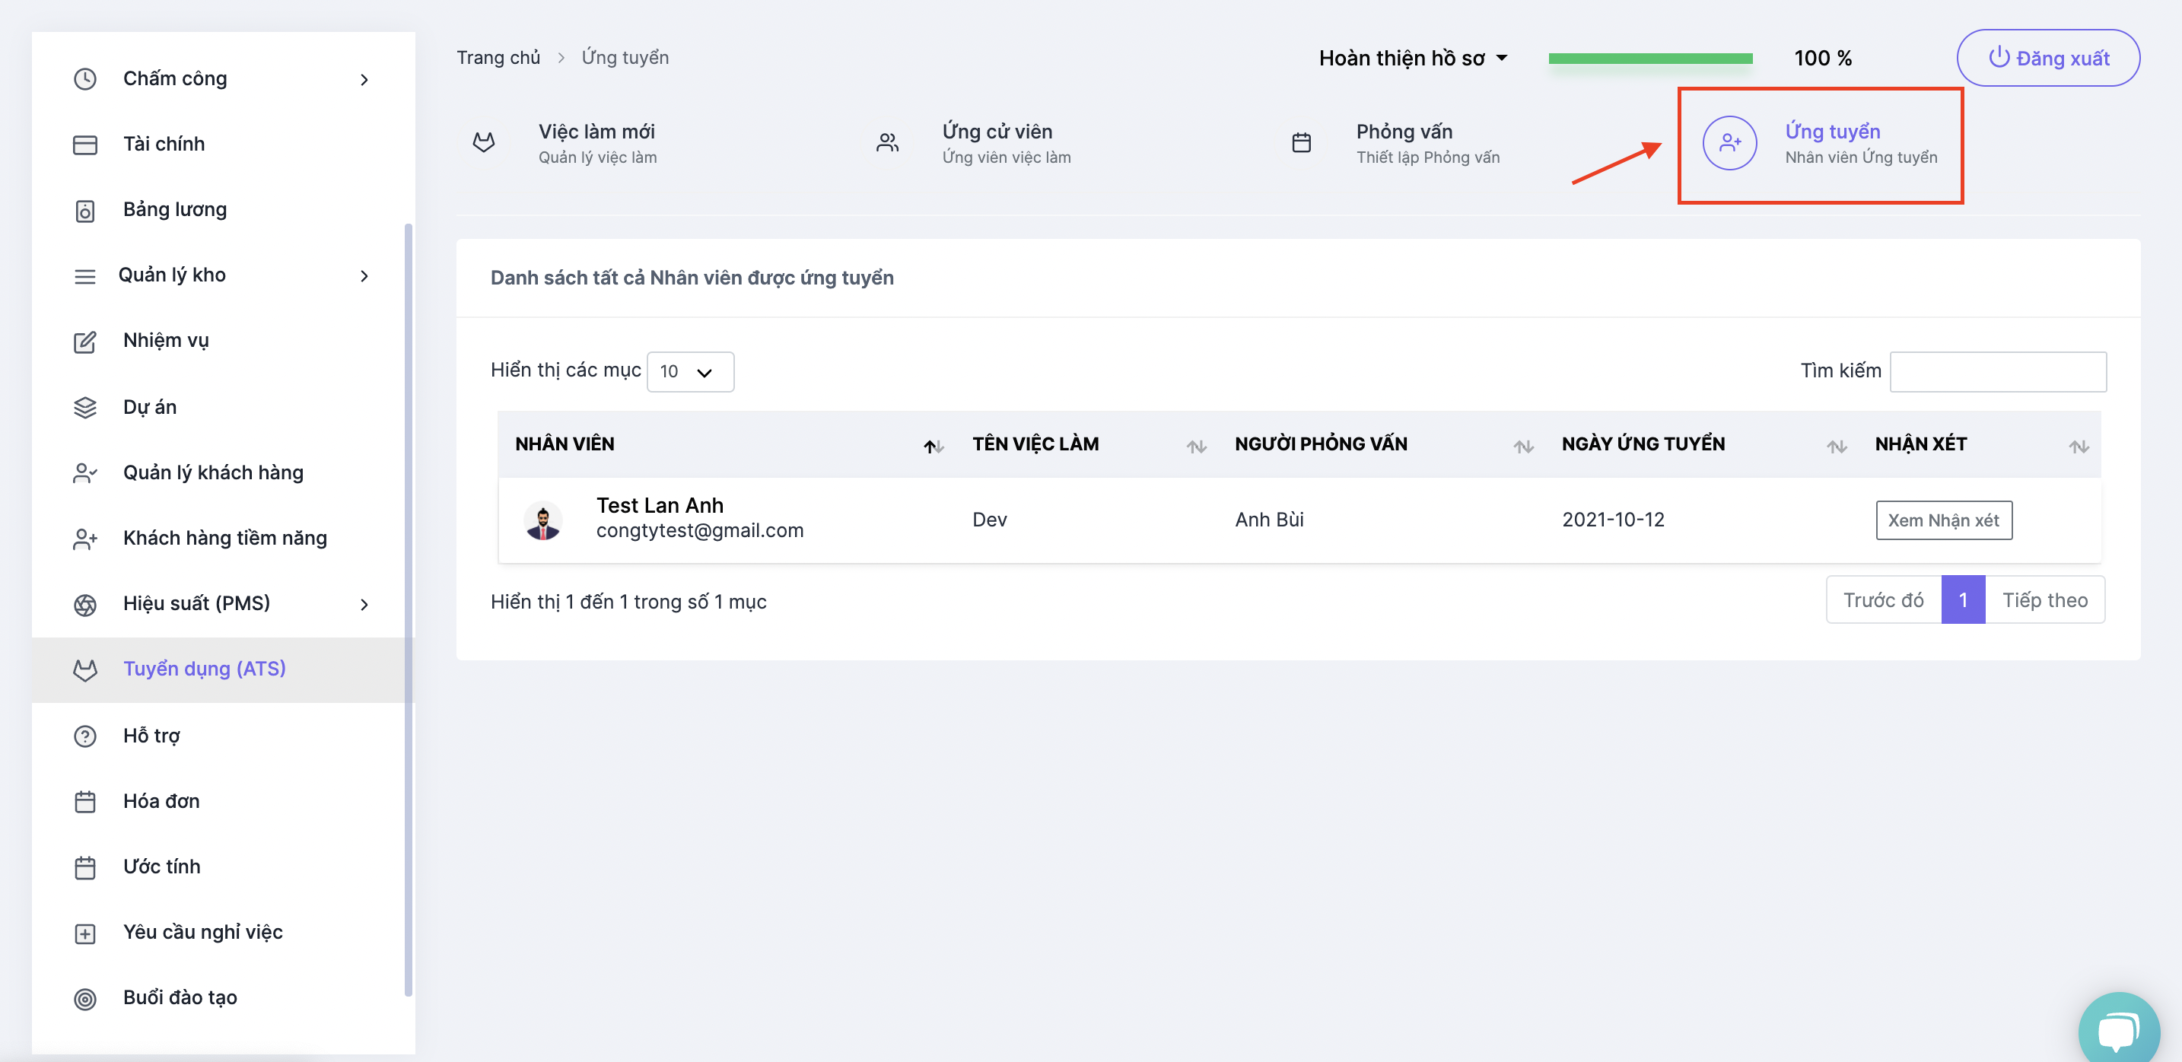Follow the Trang chủ breadcrumb link
The height and width of the screenshot is (1062, 2182).
(498, 58)
